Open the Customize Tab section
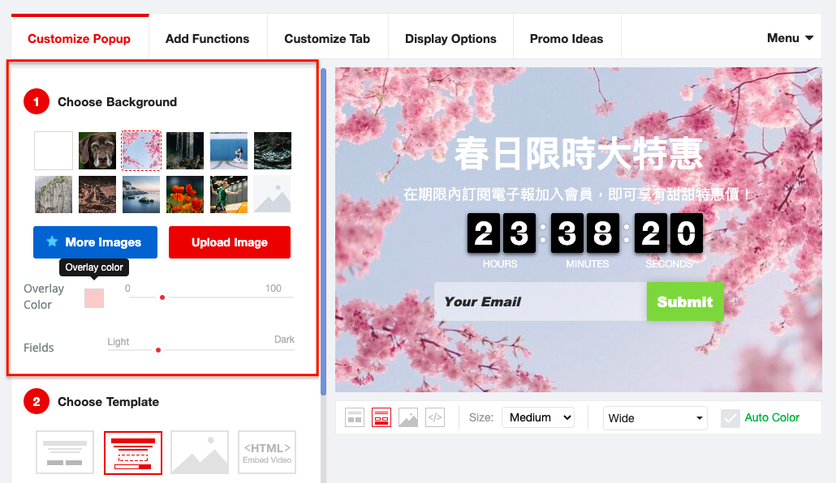The height and width of the screenshot is (483, 836). tap(327, 38)
